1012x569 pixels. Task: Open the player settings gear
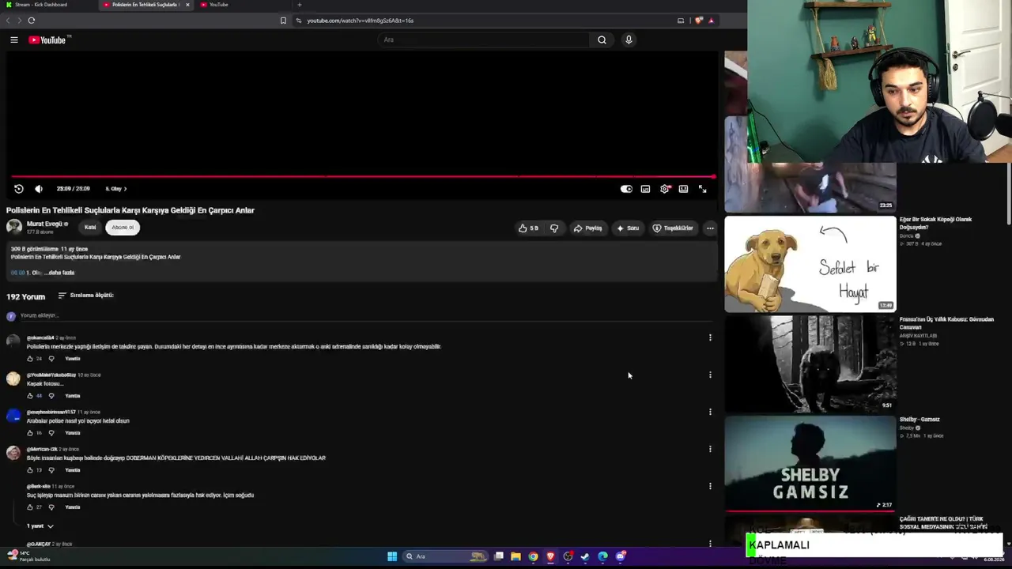(x=665, y=189)
